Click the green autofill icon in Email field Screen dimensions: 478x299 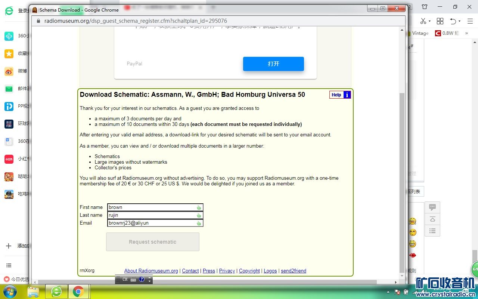coord(199,223)
